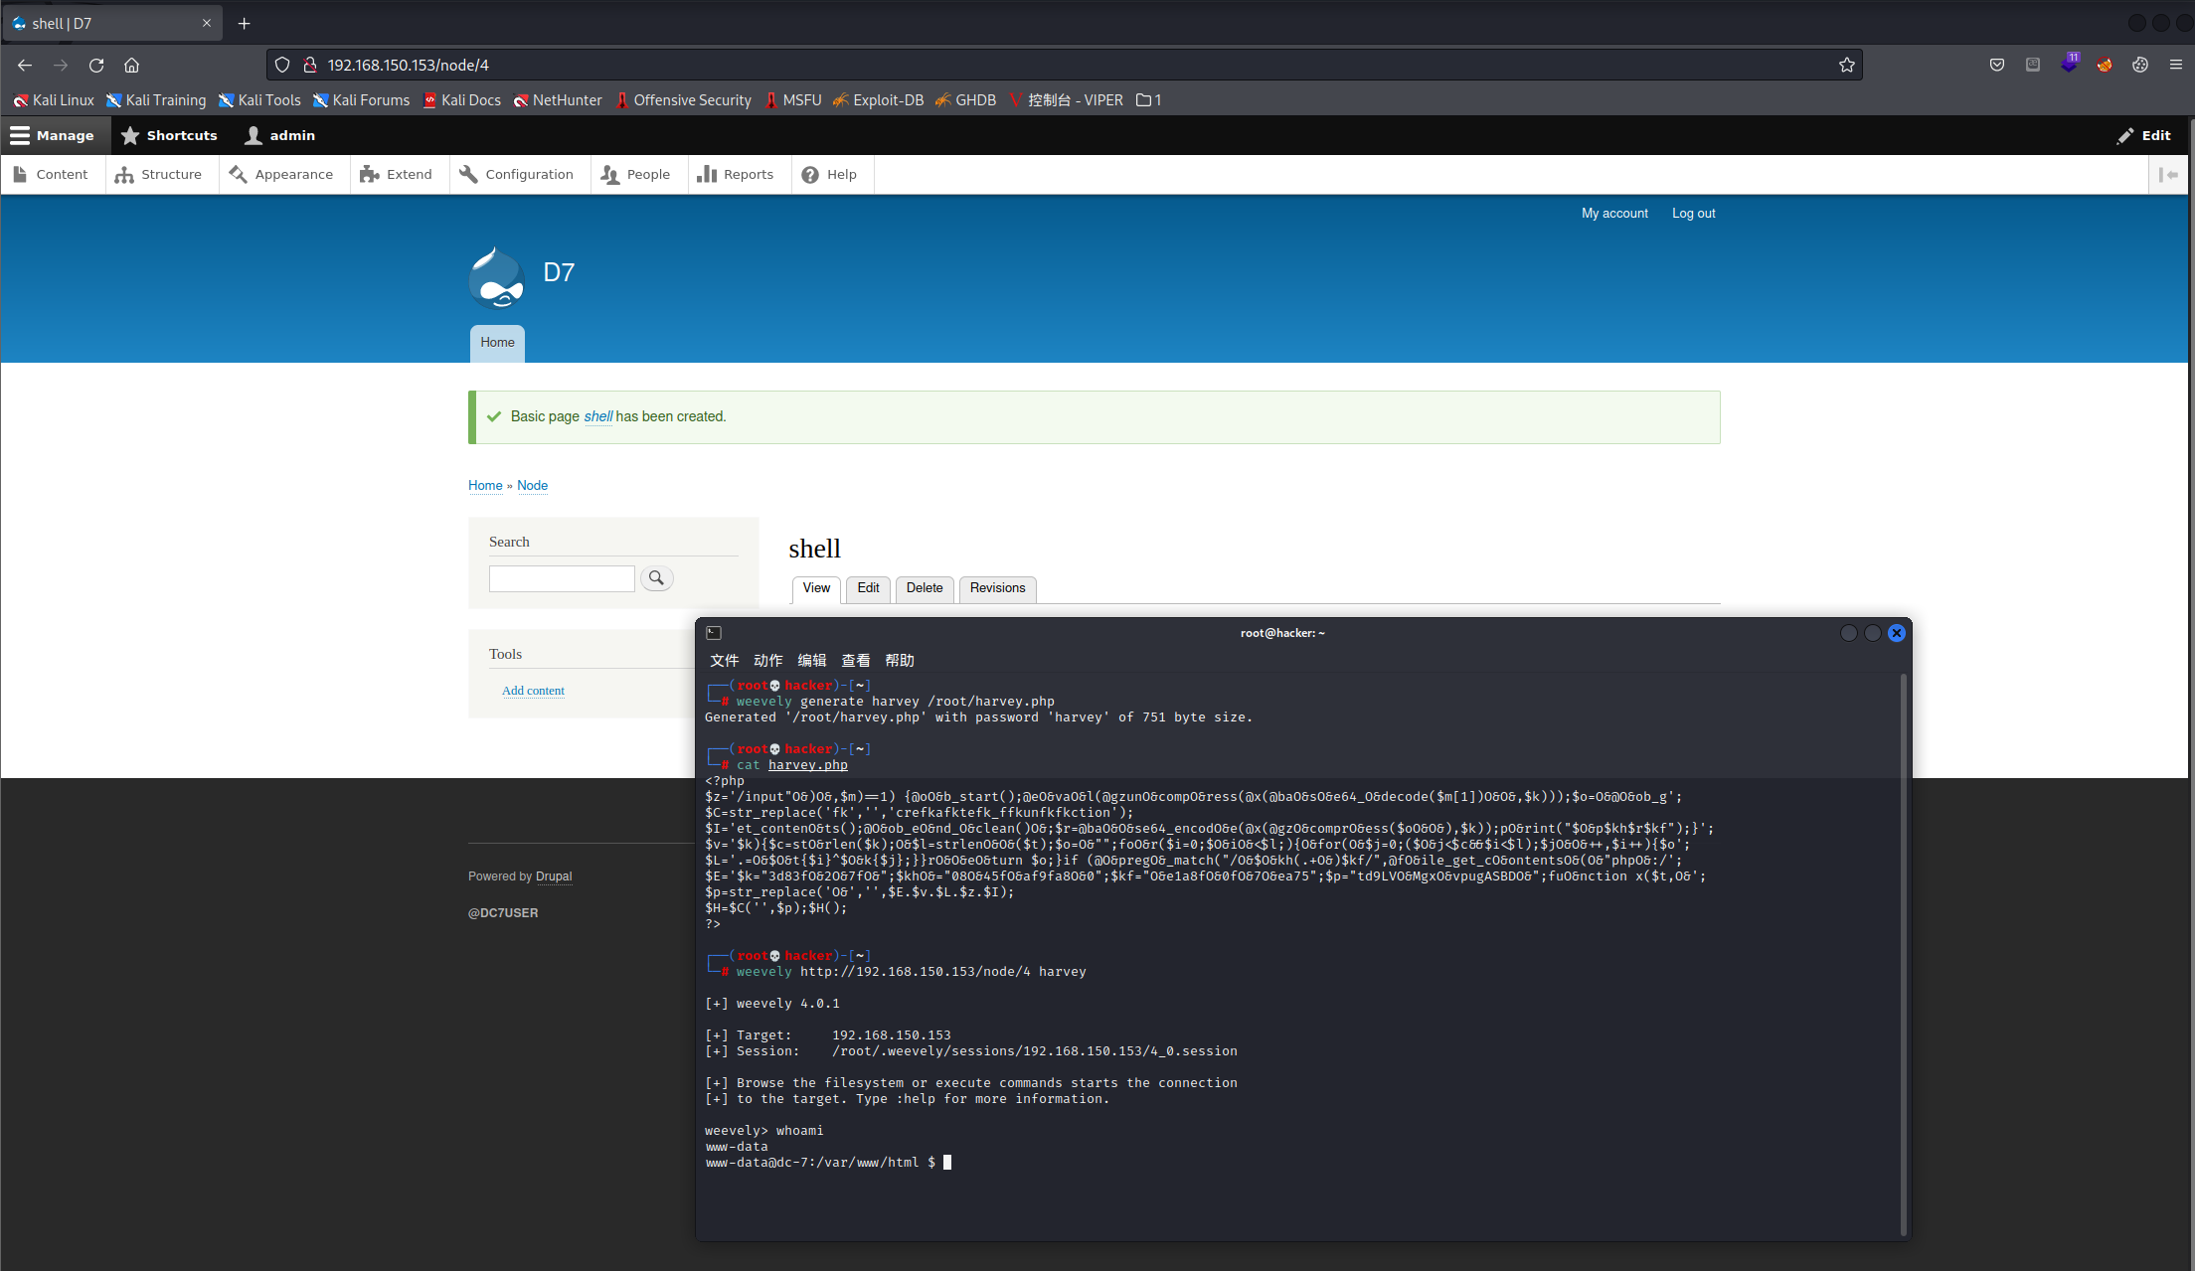Open the VIPER console bookmark

[x=1066, y=100]
